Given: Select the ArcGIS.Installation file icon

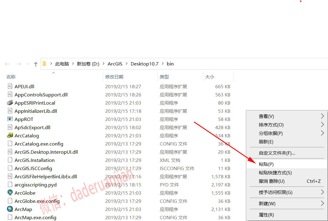Looking at the screenshot, I should pos(10,160).
